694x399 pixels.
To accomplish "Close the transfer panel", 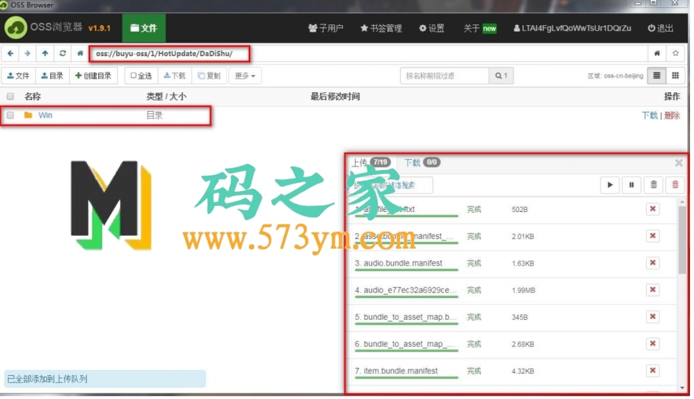I will [x=678, y=163].
